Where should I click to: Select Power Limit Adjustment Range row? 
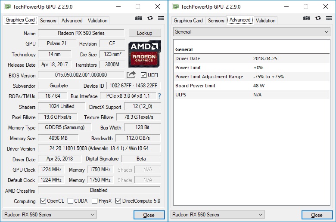click(252, 77)
